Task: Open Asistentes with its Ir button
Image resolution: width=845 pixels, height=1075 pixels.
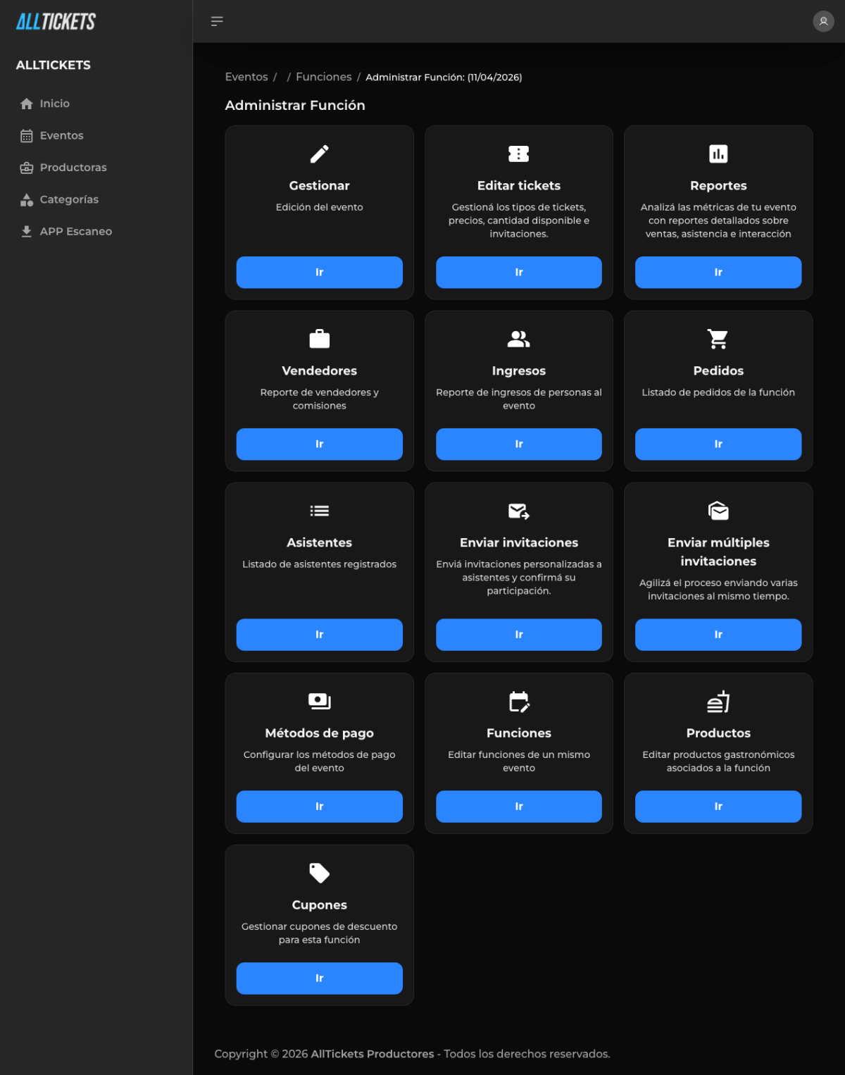Action: point(319,635)
